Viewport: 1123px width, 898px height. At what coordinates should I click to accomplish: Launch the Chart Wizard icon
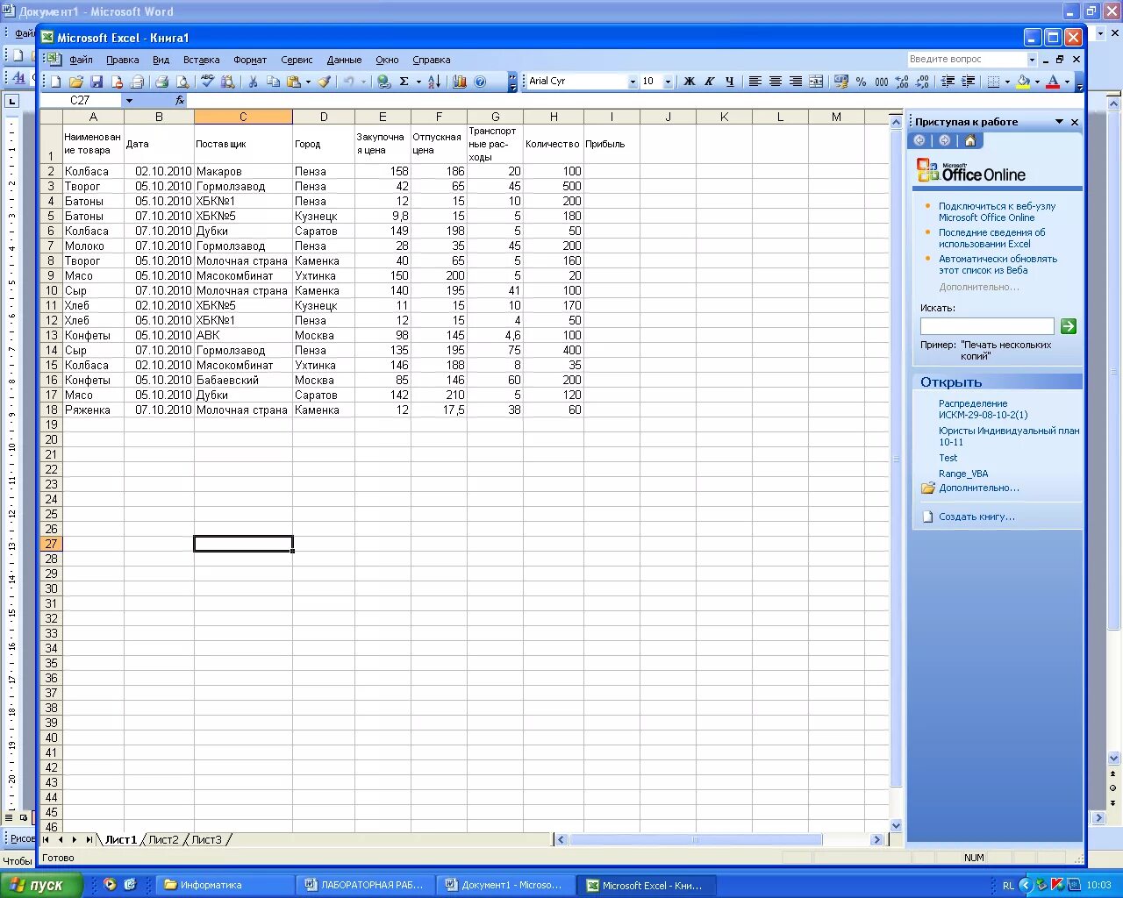tap(460, 82)
